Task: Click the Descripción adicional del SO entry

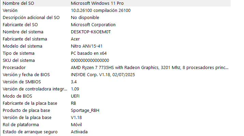Action: click(116, 18)
